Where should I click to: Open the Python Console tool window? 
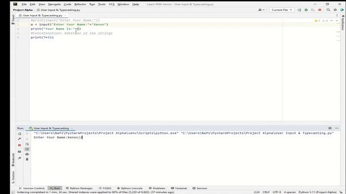click(x=130, y=188)
